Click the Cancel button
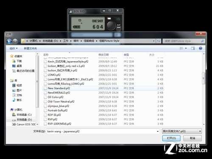 (192, 138)
